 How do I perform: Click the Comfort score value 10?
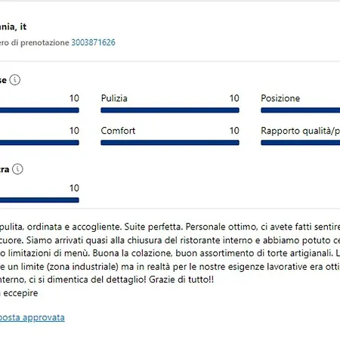[x=234, y=131]
